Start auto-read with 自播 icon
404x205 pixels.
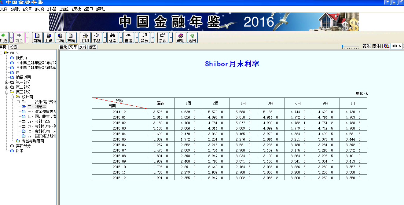click(129, 38)
